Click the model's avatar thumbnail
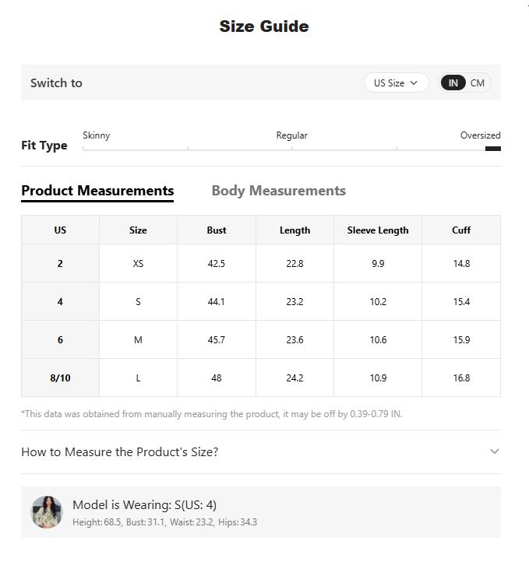 (47, 512)
